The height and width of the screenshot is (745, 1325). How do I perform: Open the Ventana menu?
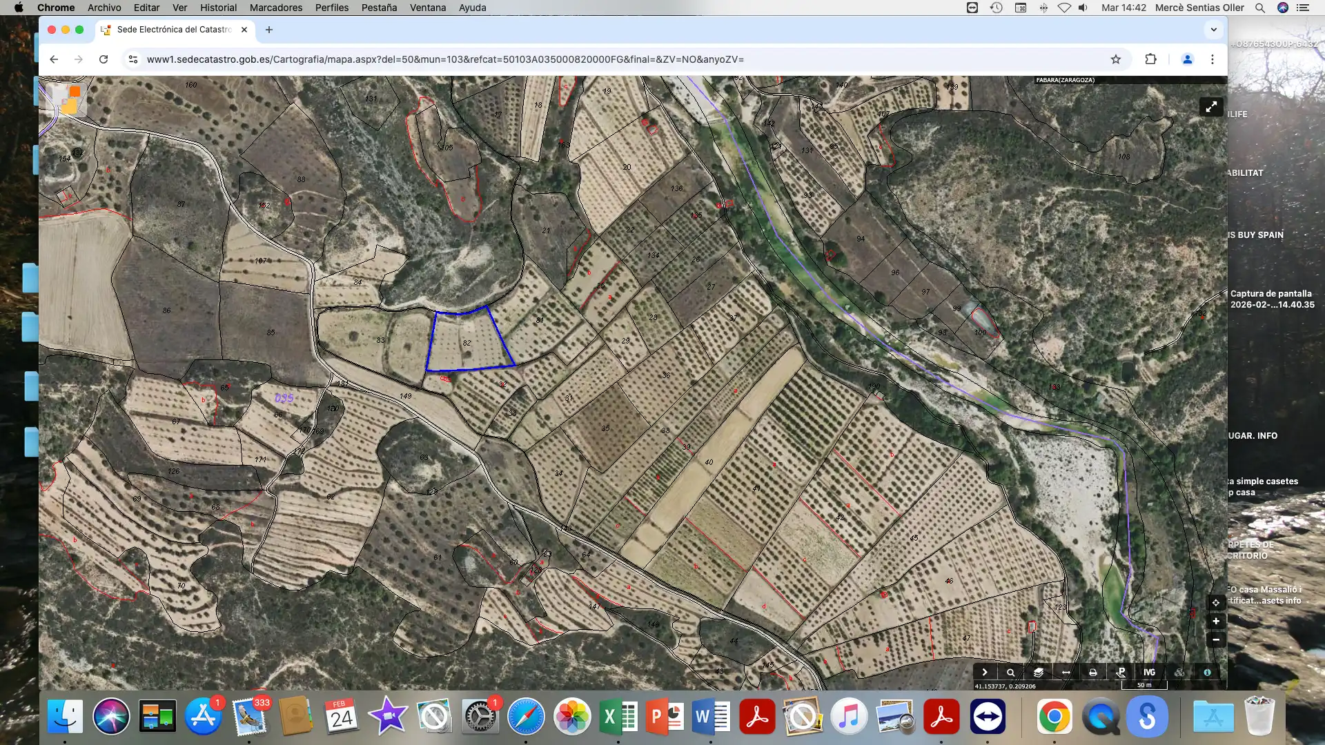pyautogui.click(x=428, y=8)
